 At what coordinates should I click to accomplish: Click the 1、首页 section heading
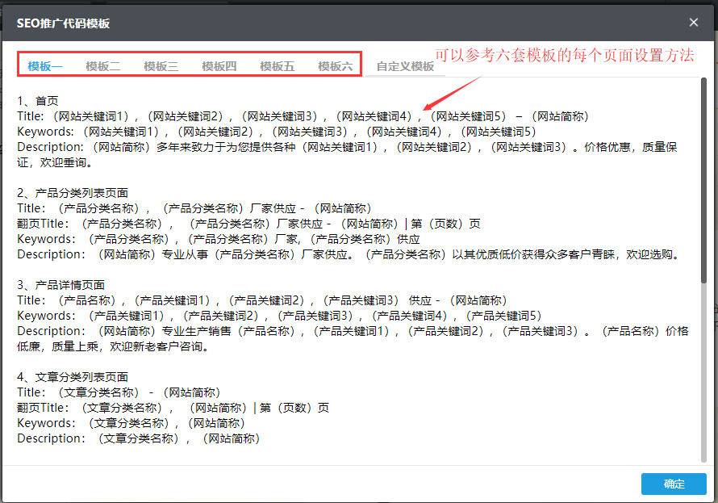coord(38,101)
